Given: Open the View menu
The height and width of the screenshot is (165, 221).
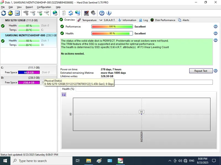Looking at the screenshot, I should (19, 7).
